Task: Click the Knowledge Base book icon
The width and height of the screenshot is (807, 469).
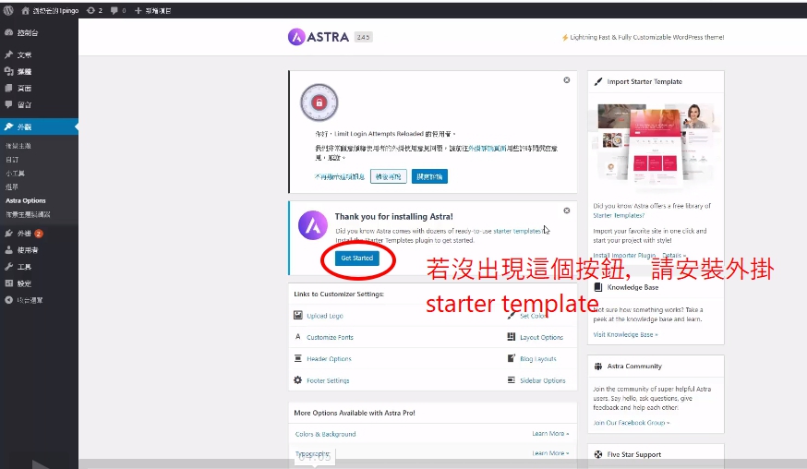Action: tap(598, 287)
